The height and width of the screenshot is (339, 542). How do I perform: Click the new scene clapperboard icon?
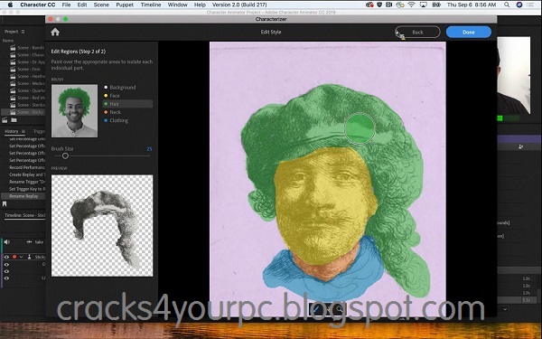click(5, 120)
